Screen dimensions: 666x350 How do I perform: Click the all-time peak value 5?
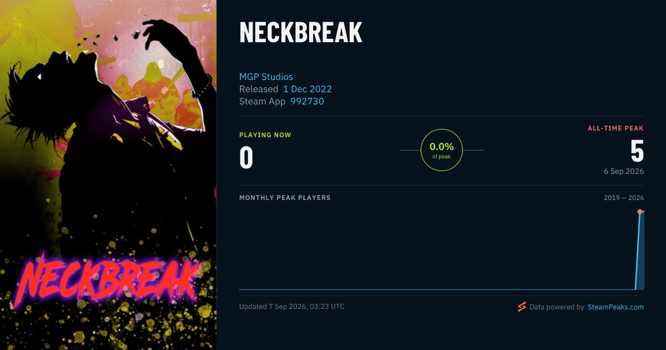pyautogui.click(x=637, y=151)
